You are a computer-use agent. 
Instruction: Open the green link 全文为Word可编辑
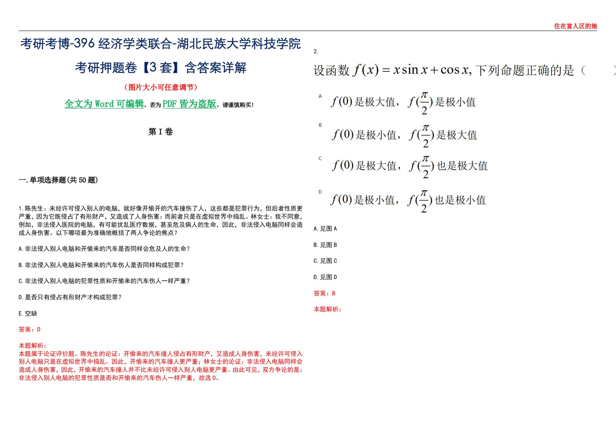coord(104,104)
